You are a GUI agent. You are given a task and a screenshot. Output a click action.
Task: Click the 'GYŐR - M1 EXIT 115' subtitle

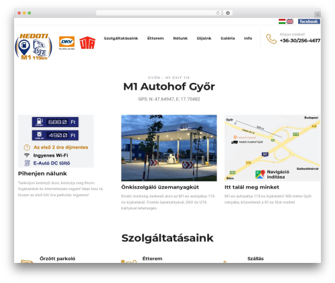tap(169, 78)
